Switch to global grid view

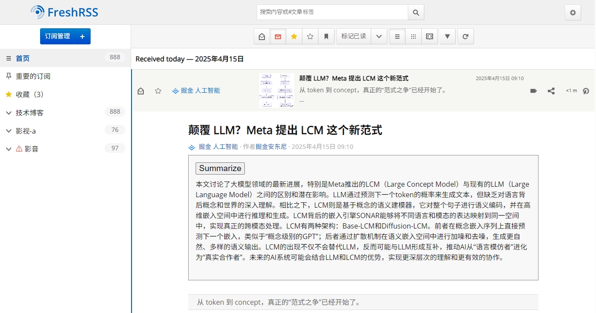tap(413, 37)
